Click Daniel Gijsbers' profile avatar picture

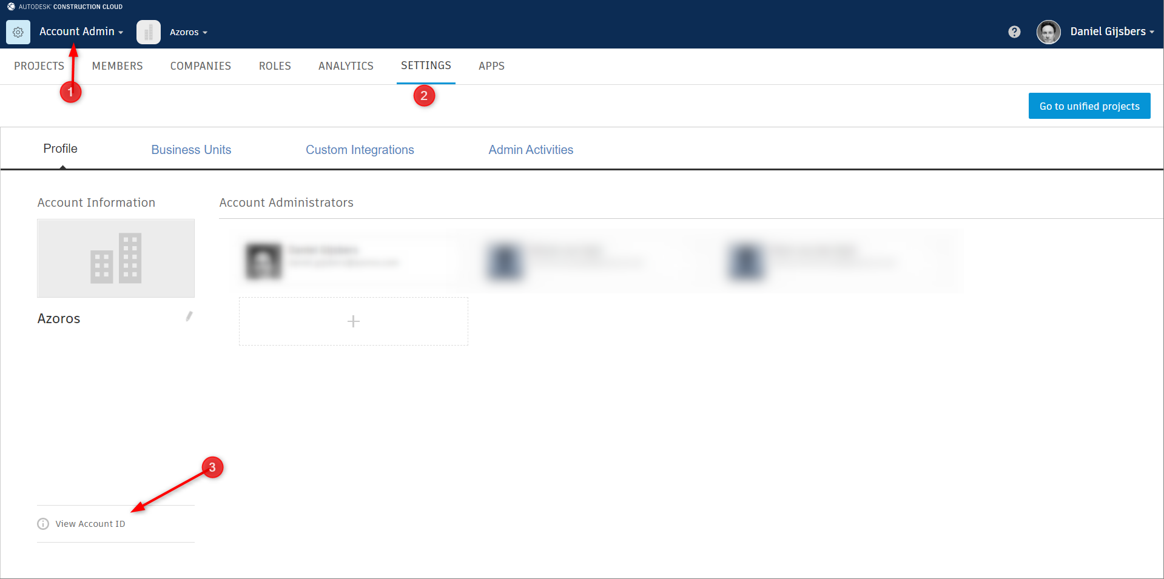point(1048,32)
